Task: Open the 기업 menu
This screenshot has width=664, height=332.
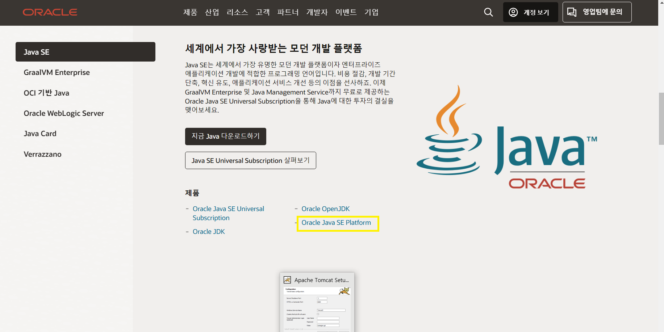Action: (371, 12)
